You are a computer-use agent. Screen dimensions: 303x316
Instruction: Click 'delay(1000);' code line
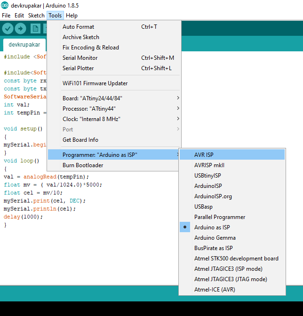(x=23, y=217)
